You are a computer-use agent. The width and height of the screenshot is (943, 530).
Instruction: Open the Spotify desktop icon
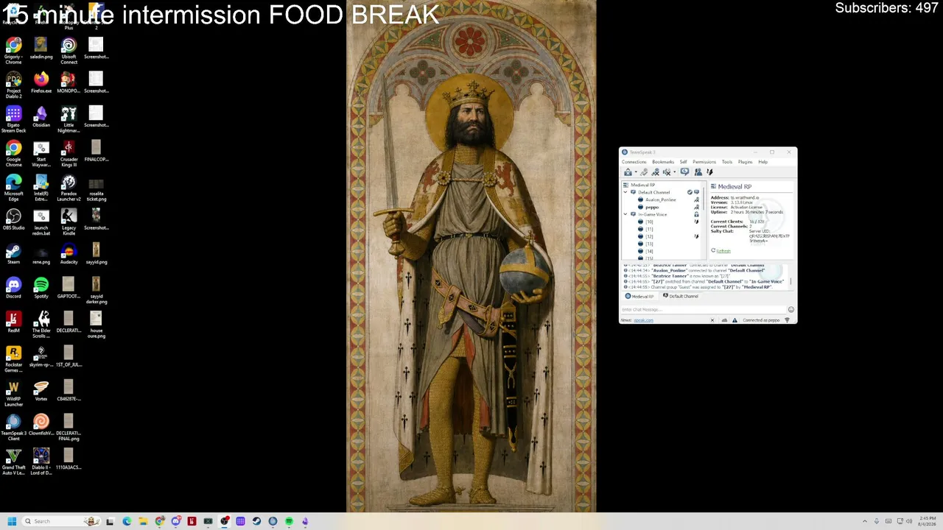[41, 288]
